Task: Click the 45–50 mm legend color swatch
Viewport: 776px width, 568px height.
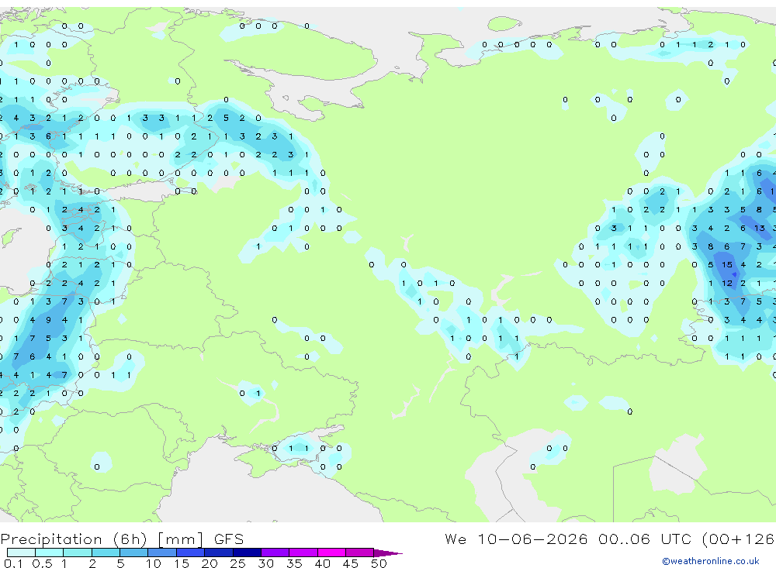Action: point(360,553)
